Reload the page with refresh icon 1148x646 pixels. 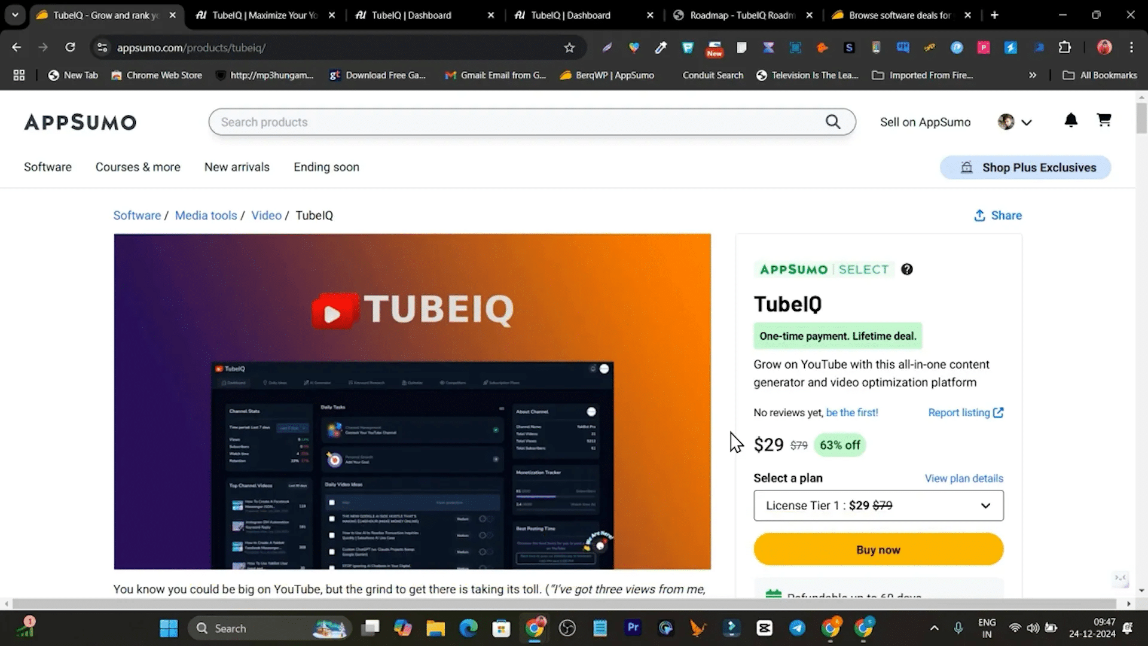(x=70, y=47)
